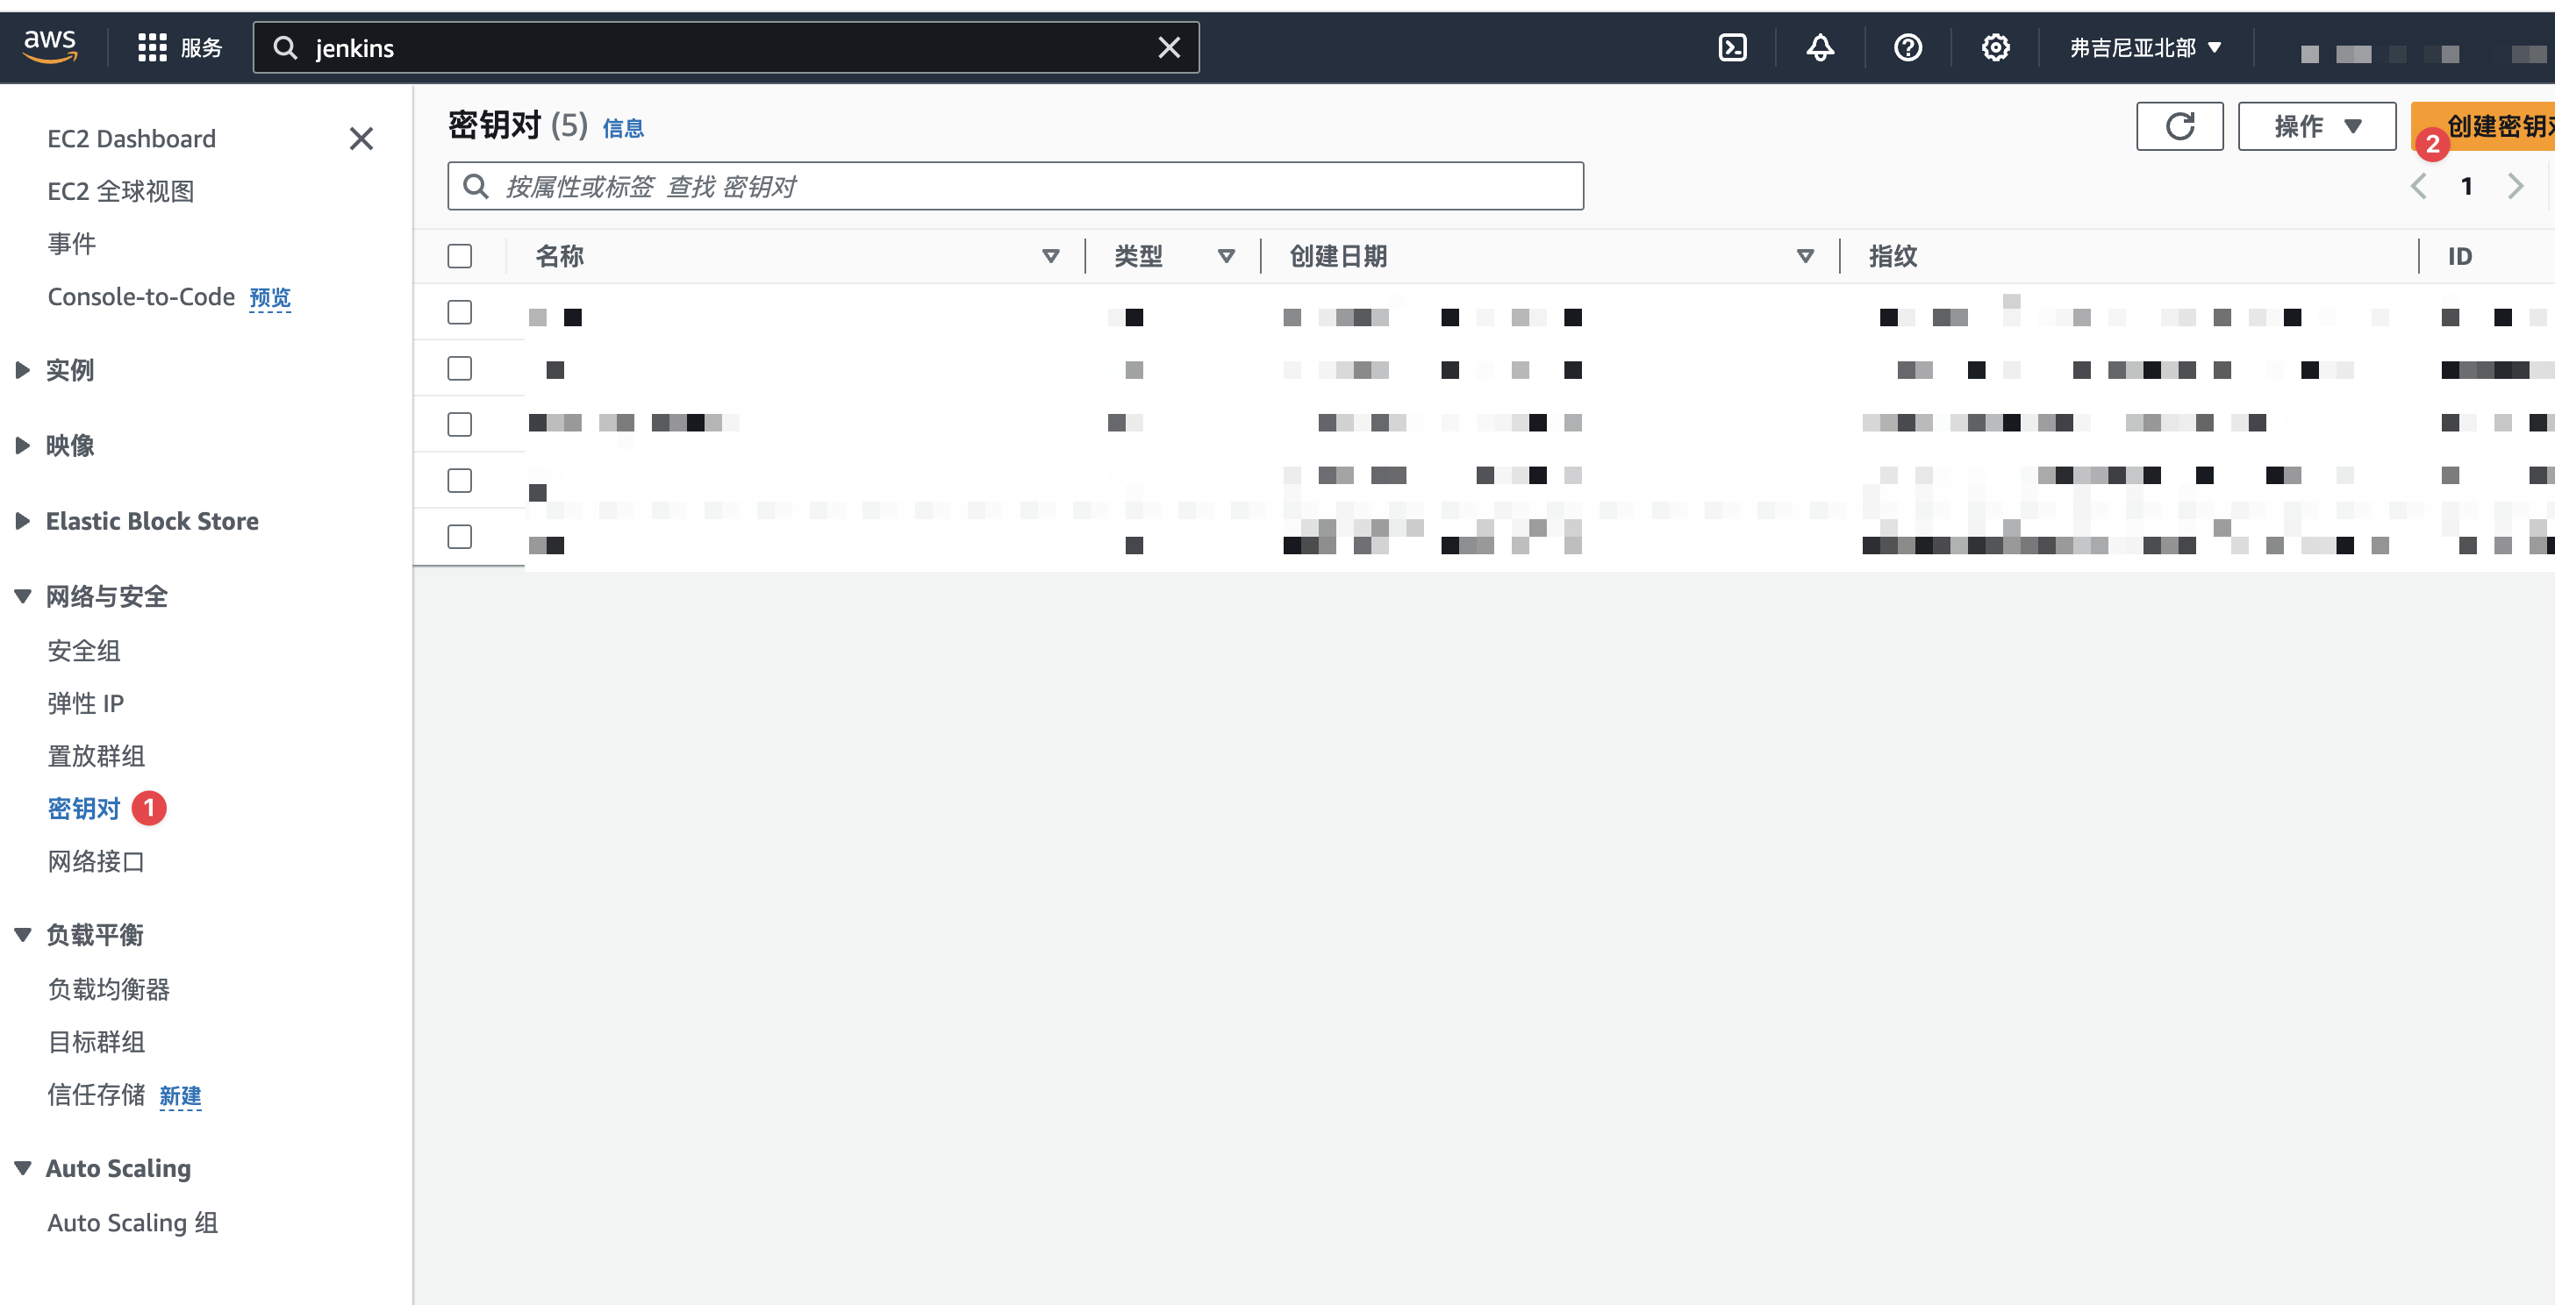The height and width of the screenshot is (1305, 2555).
Task: Open 网络接口 in the sidebar
Action: coord(97,860)
